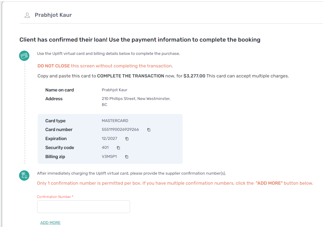Viewport: 323px width, 227px height.
Task: Click the $3,277.00 transaction amount
Action: click(194, 76)
